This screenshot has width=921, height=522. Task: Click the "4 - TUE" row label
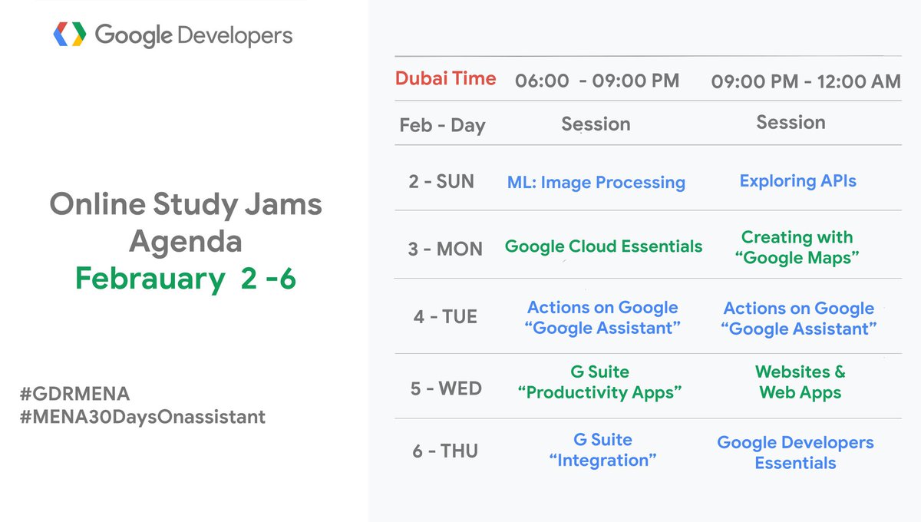click(445, 316)
